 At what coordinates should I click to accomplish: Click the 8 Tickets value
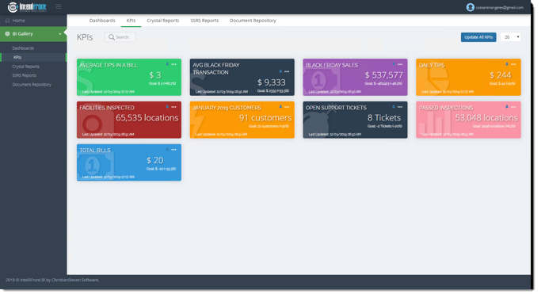pyautogui.click(x=384, y=118)
